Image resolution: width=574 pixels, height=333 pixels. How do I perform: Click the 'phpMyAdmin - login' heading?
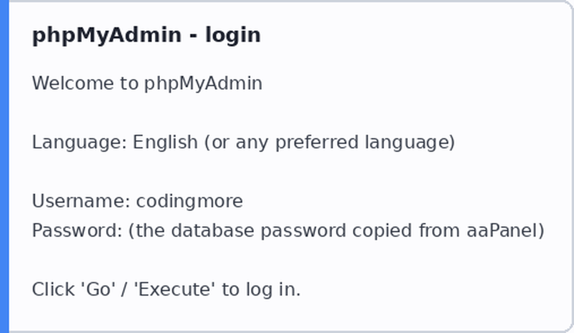(147, 36)
